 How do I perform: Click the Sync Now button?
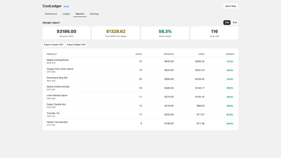tap(231, 6)
